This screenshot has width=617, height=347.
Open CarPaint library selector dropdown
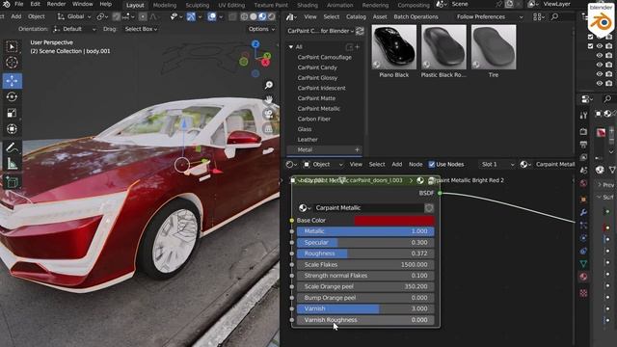[x=319, y=31]
